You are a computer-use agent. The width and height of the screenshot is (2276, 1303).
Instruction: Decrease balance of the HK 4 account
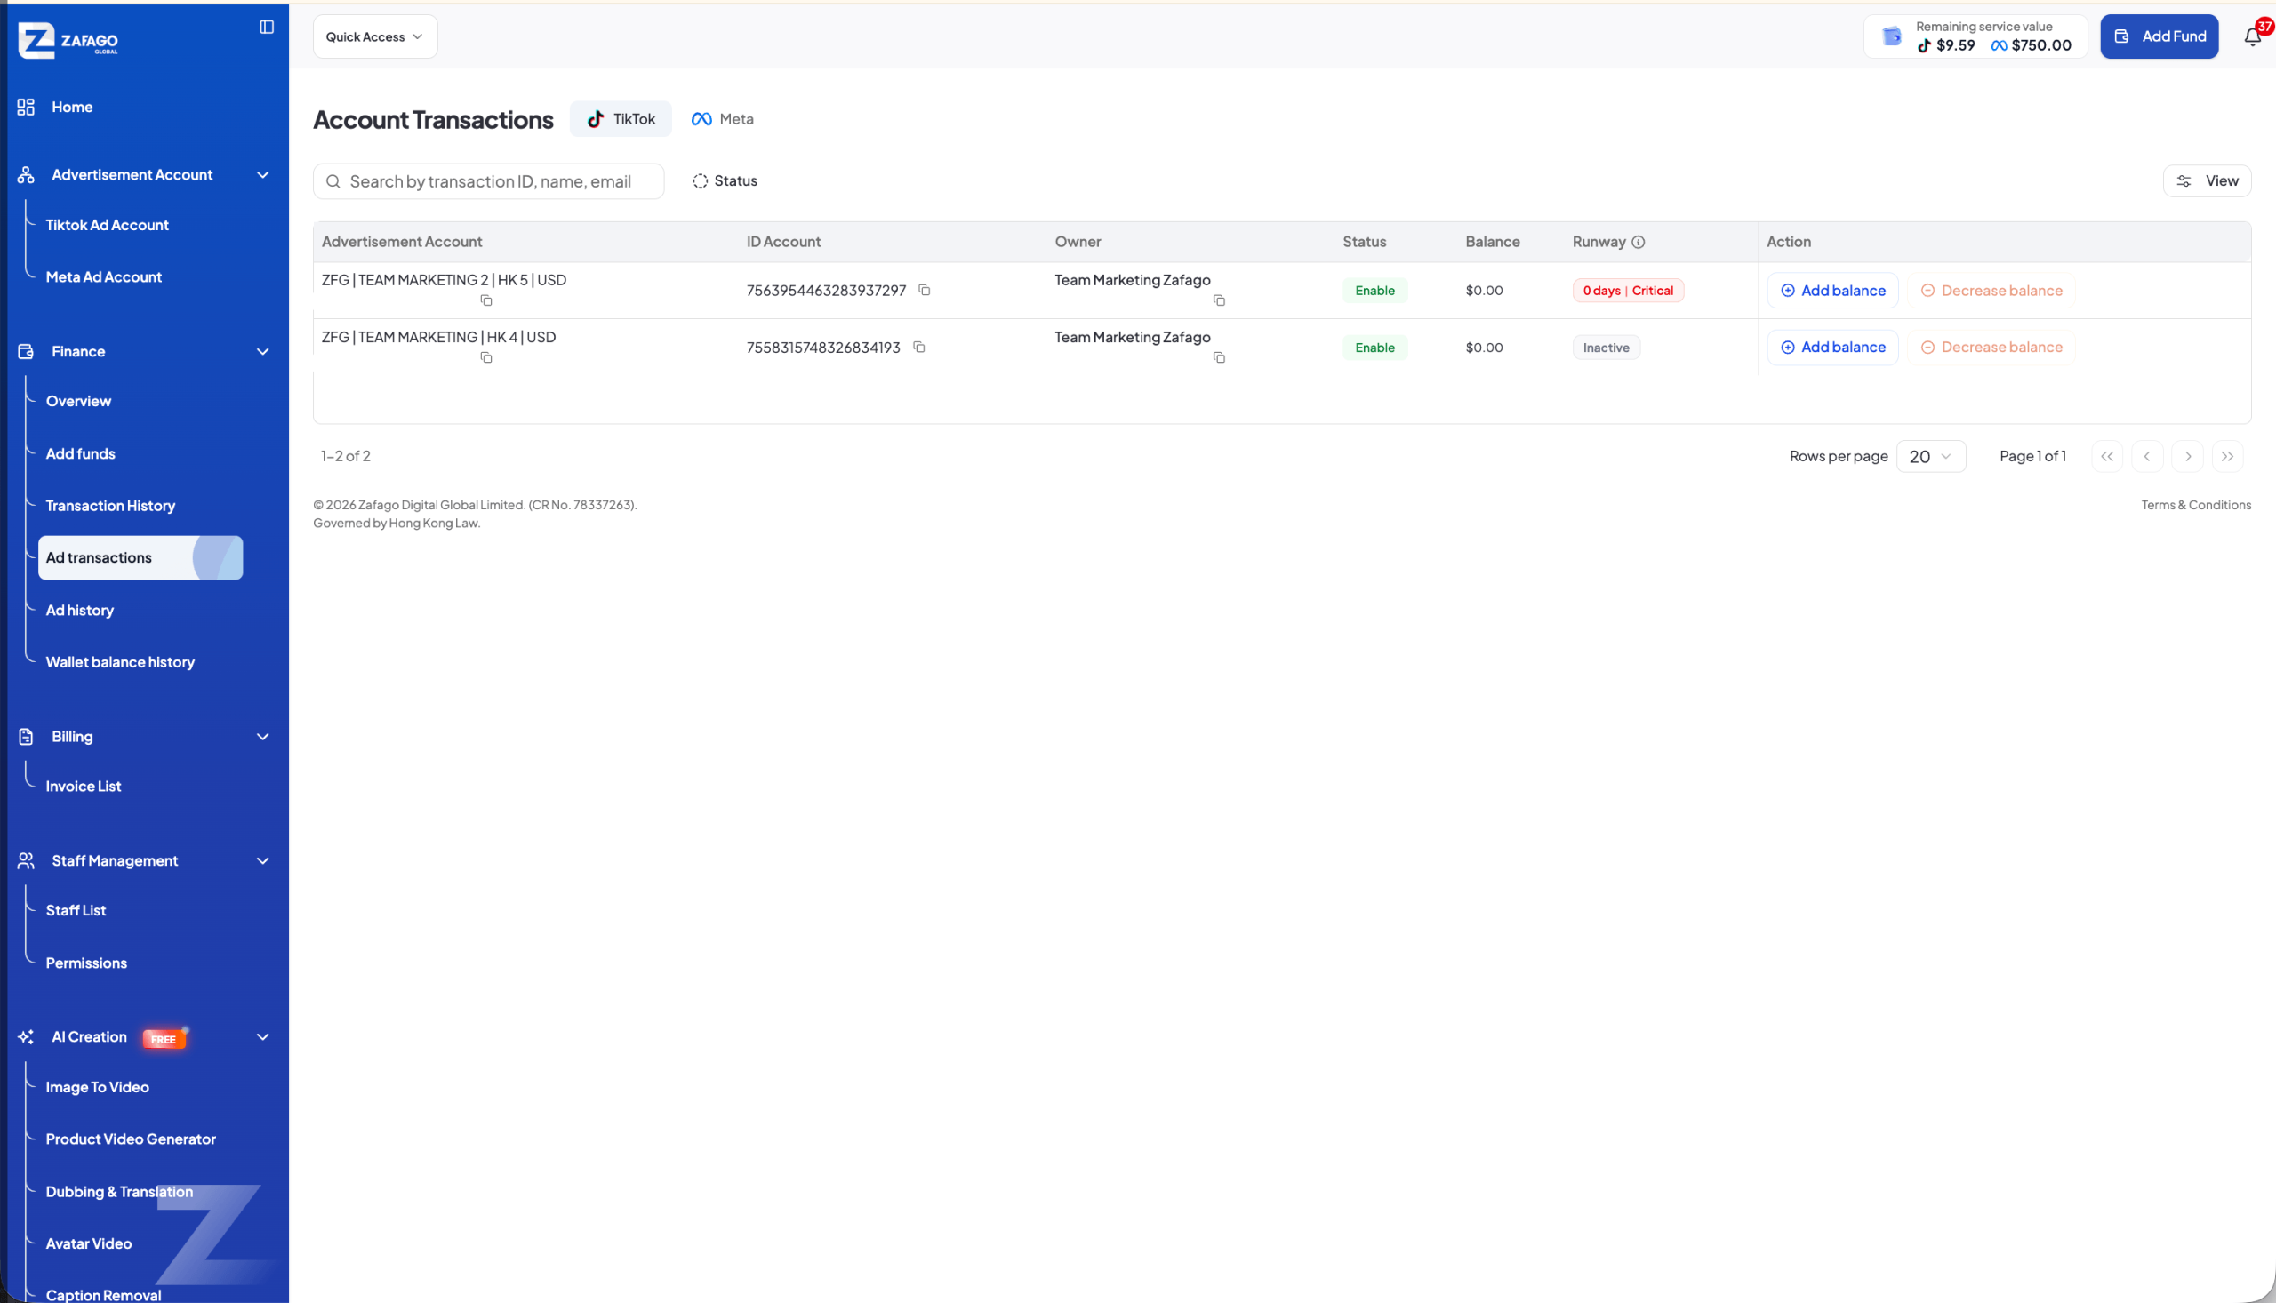[1991, 348]
